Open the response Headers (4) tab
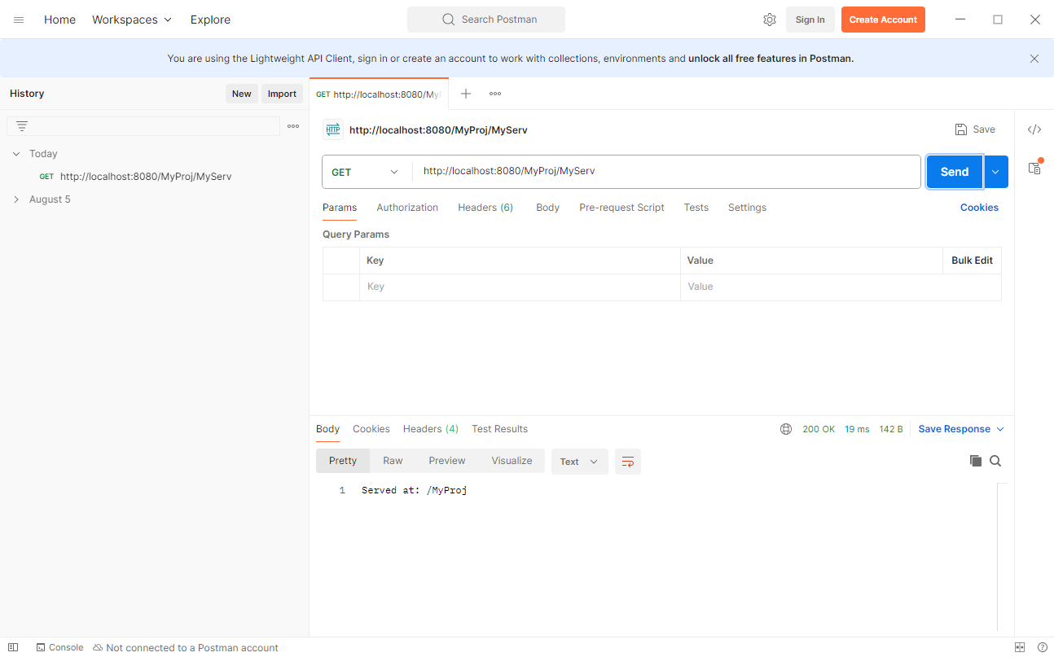The image size is (1054, 657). pyautogui.click(x=431, y=429)
